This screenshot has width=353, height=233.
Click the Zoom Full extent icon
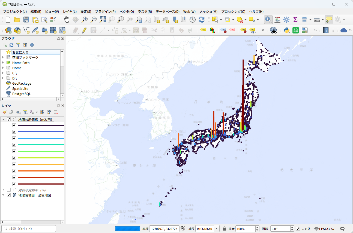(103, 20)
